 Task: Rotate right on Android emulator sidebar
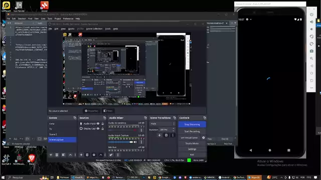click(311, 44)
